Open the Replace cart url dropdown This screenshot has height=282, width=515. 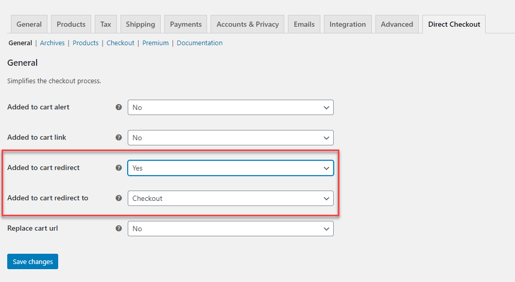231,229
